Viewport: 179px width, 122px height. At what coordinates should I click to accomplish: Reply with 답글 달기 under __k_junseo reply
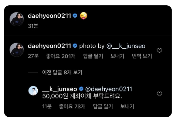click(x=103, y=106)
